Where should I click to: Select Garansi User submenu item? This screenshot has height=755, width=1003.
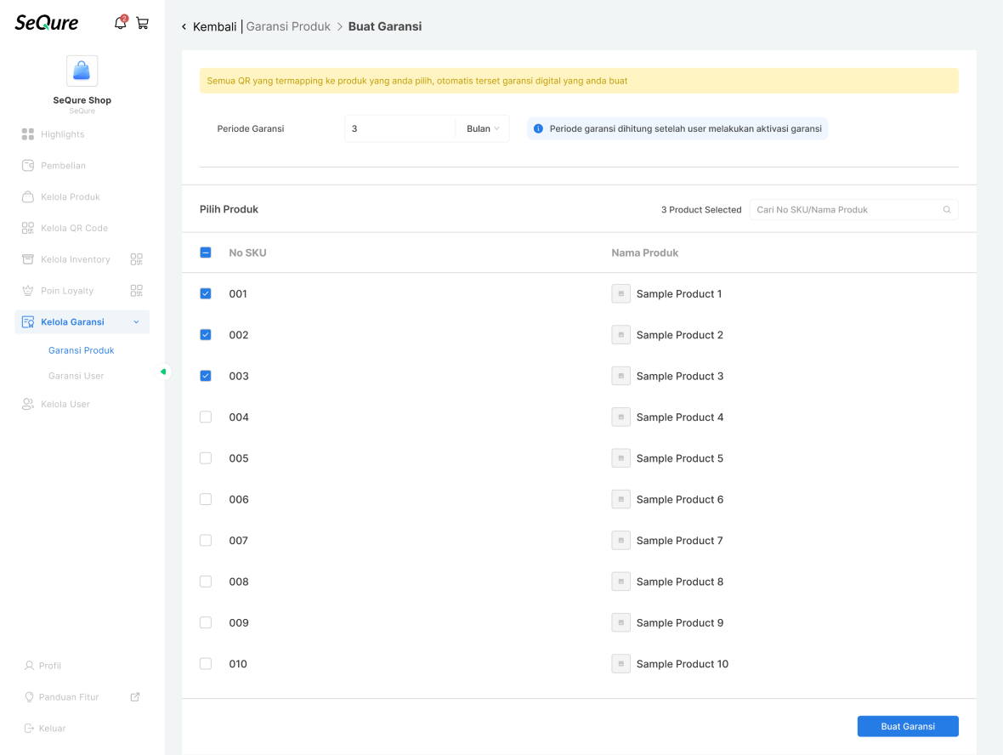click(76, 376)
